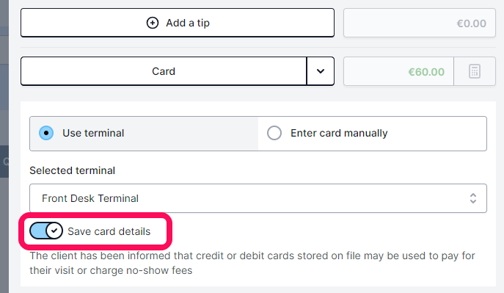Click the checkmark knob of Save card toggle
The image size is (504, 293).
pyautogui.click(x=54, y=231)
